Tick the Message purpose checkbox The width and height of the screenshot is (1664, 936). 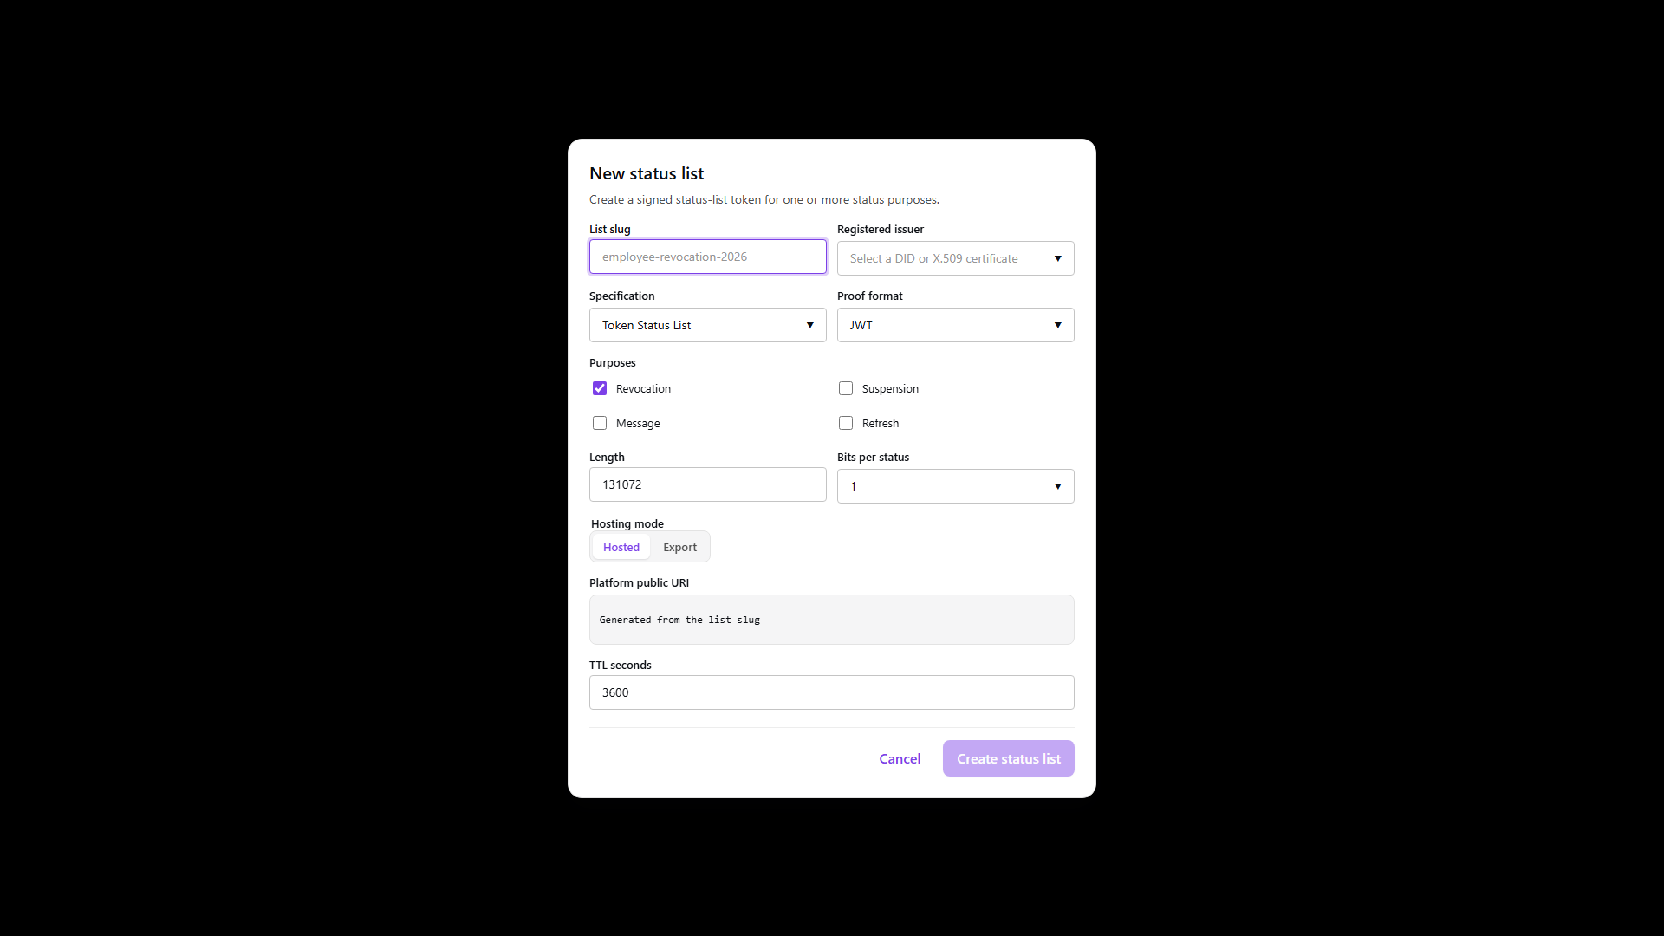[600, 423]
